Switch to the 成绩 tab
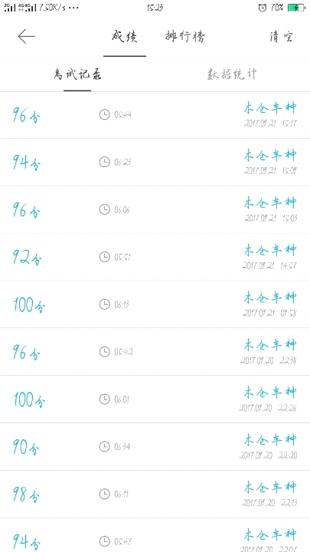 (125, 36)
